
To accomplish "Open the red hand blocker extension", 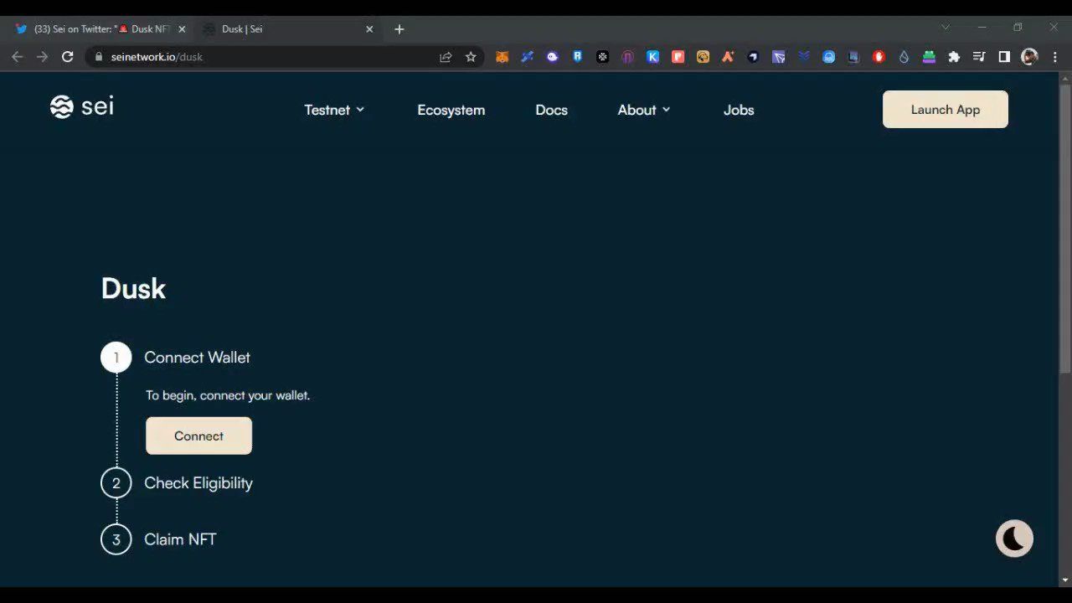I will click(x=879, y=57).
